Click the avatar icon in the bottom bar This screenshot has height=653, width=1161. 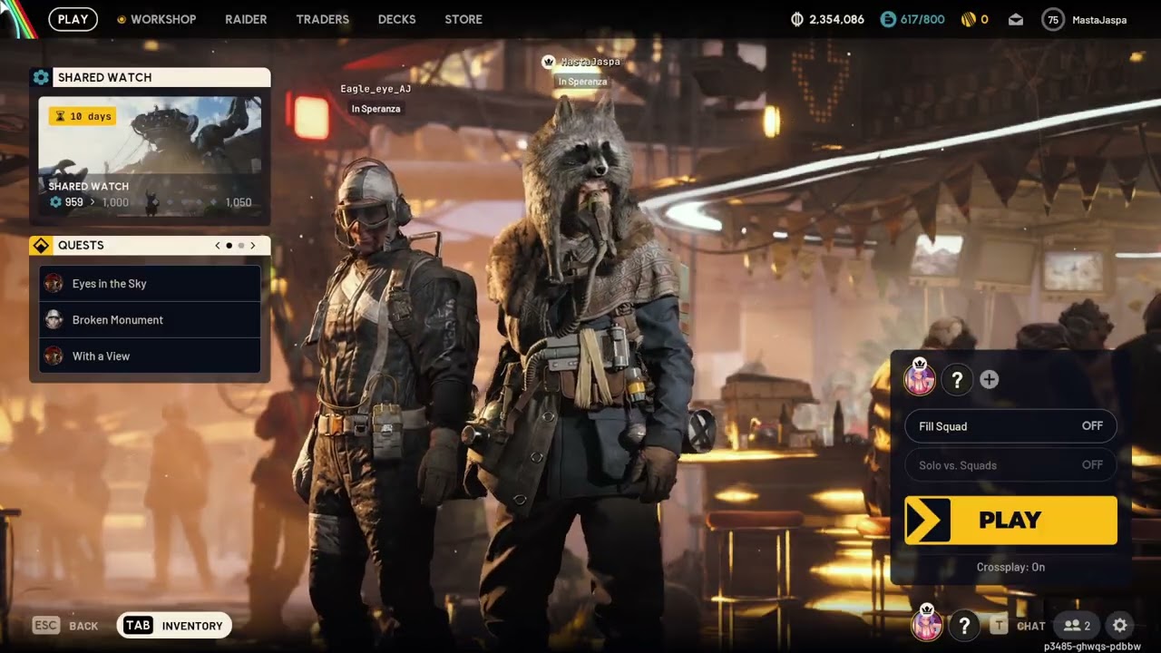[927, 624]
